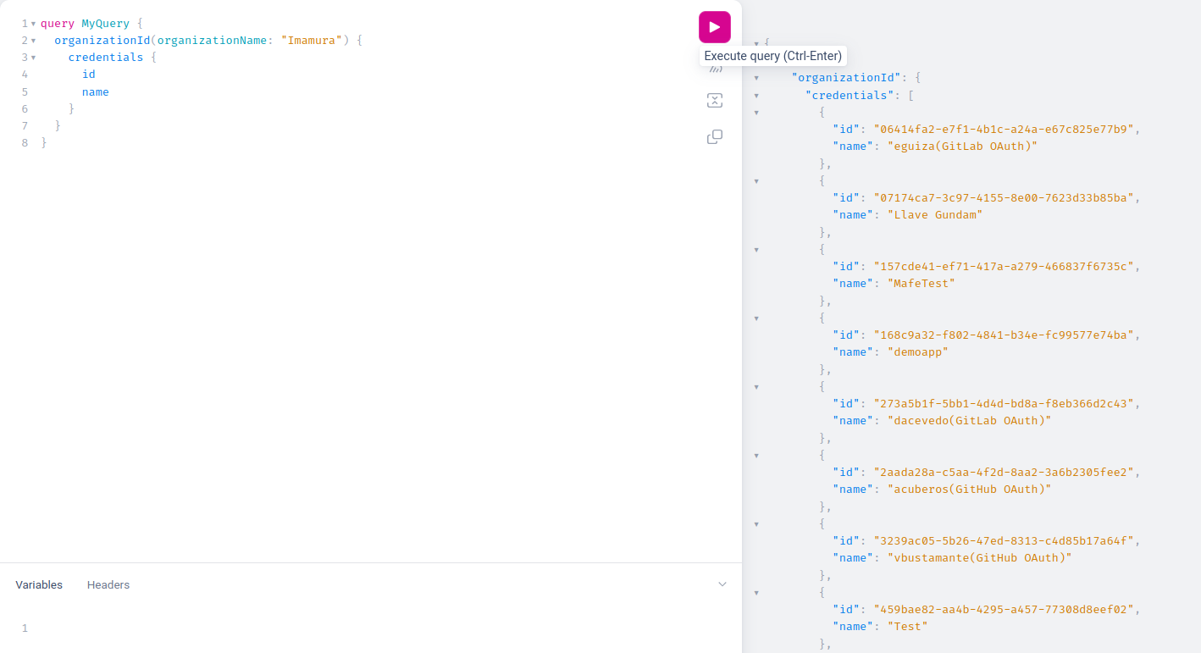Collapse the response object containing dacevedo(GitLab OAuth)
This screenshot has height=653, width=1201.
pyautogui.click(x=756, y=386)
